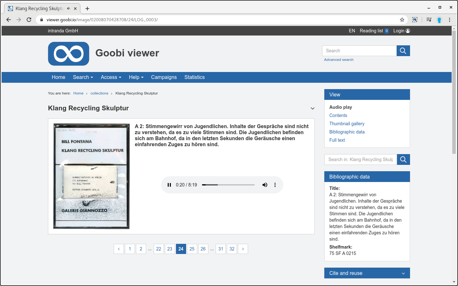This screenshot has width=458, height=286.
Task: Click the browser address bar URL
Action: 102,20
